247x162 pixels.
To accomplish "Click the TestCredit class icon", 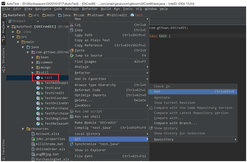I will (x=38, y=93).
